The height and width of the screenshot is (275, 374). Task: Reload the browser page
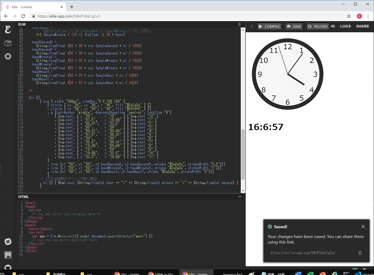point(23,16)
